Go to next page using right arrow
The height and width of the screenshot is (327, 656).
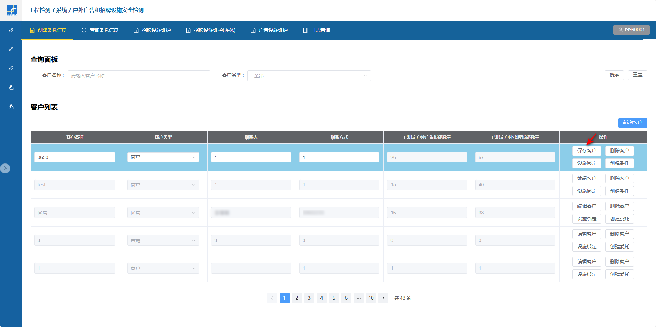pos(383,298)
